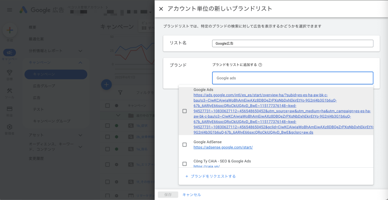Open the hamburger main menu
This screenshot has height=200, width=388.
[9, 10]
